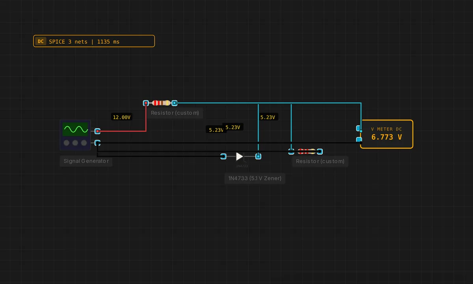The width and height of the screenshot is (473, 284).
Task: Click the 12.00V voltage probe label
Action: click(121, 117)
